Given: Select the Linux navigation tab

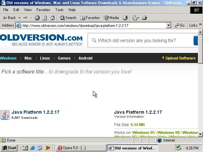Looking at the screenshot, I should tap(45, 58).
